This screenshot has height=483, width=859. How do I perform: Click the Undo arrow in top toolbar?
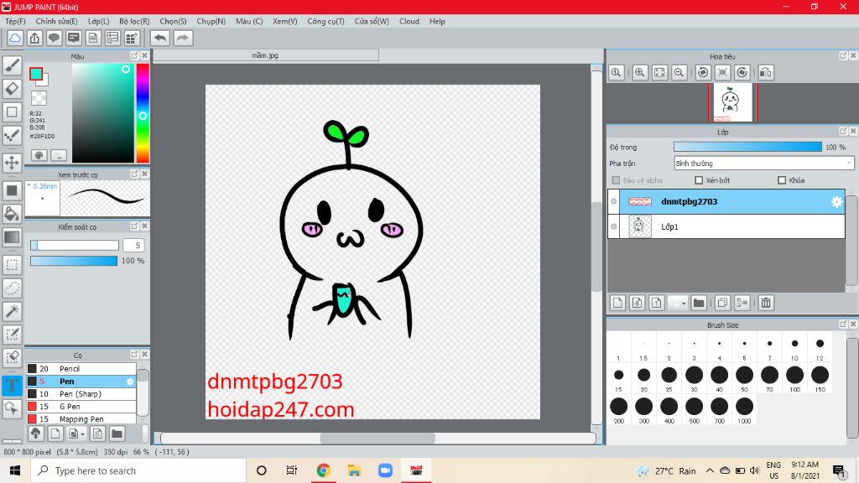coord(160,38)
